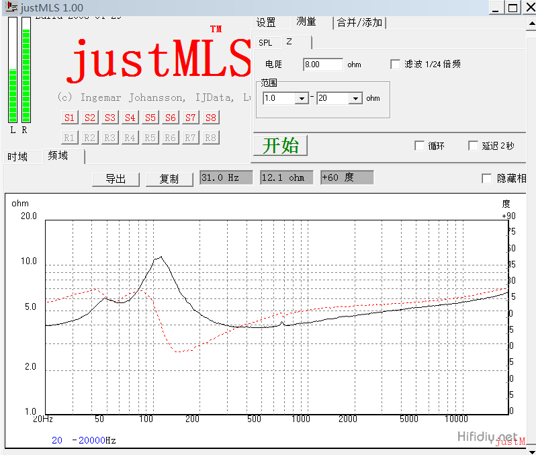Click the S1 memory slot button
536x455 pixels.
click(x=69, y=118)
